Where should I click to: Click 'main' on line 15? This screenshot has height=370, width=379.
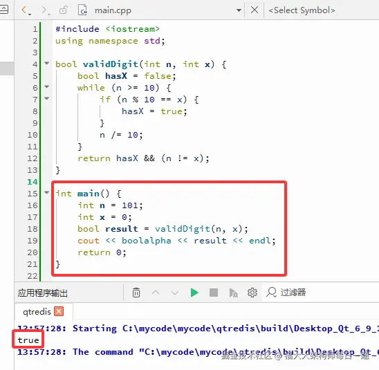click(x=89, y=194)
